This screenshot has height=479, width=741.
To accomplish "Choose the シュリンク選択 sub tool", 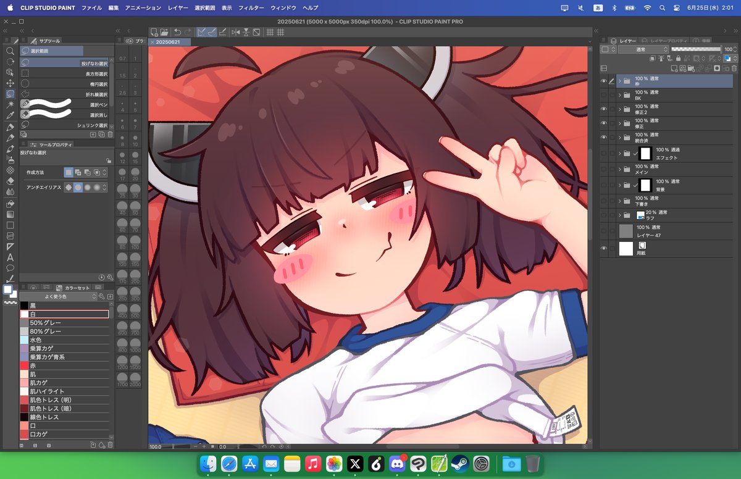I will (x=65, y=125).
